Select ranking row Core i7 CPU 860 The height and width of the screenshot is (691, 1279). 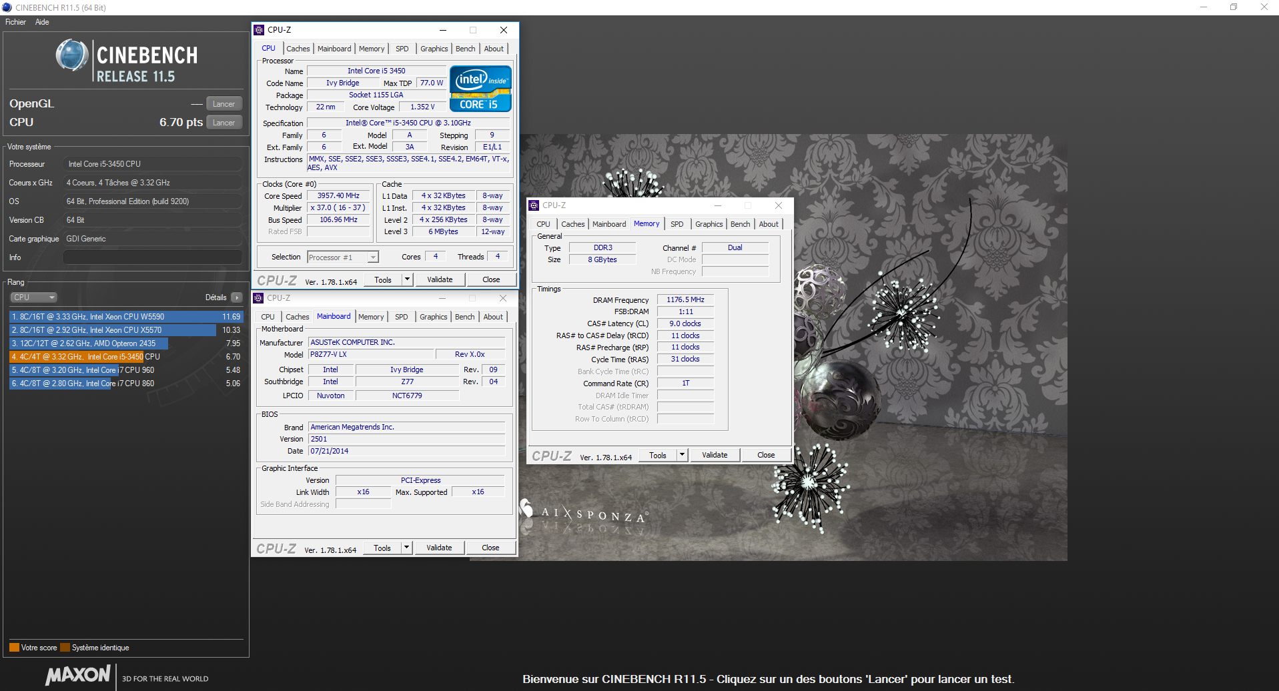tap(126, 384)
